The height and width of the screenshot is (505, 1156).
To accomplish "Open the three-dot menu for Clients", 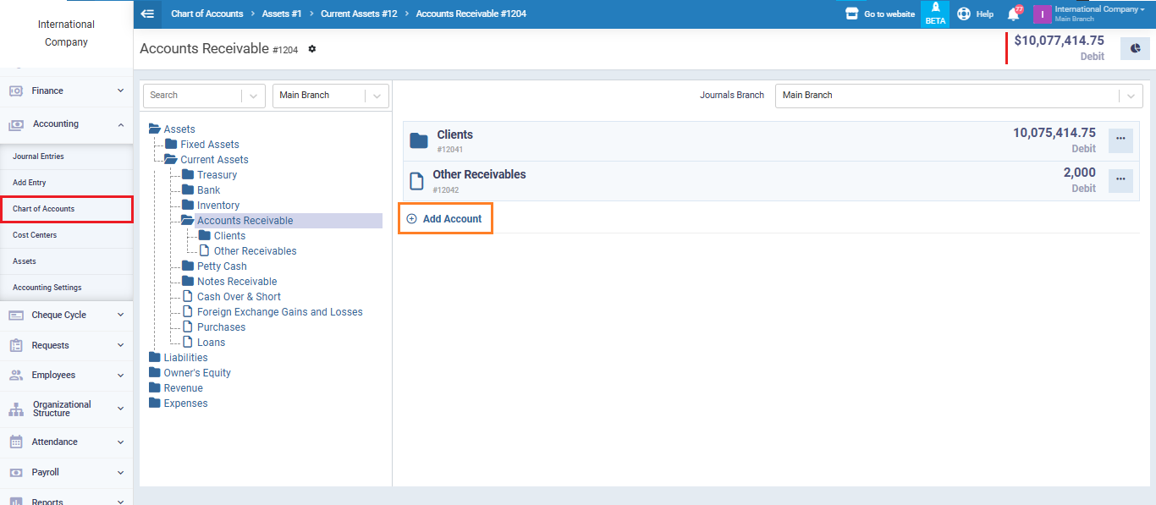I will click(1120, 140).
